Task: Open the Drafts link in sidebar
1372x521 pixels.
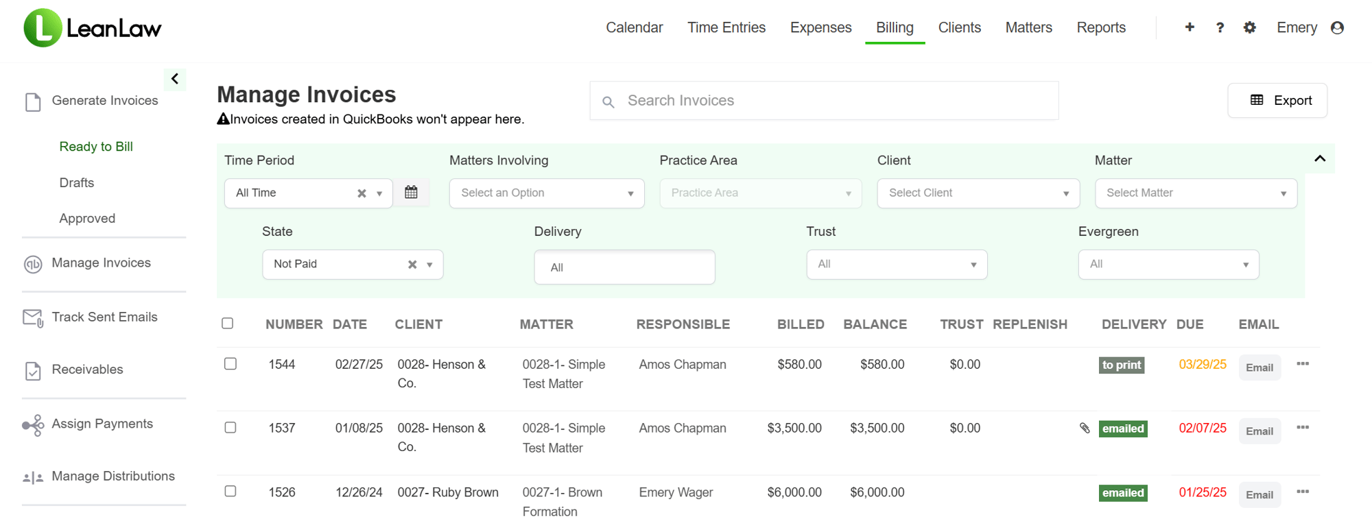Action: tap(77, 183)
